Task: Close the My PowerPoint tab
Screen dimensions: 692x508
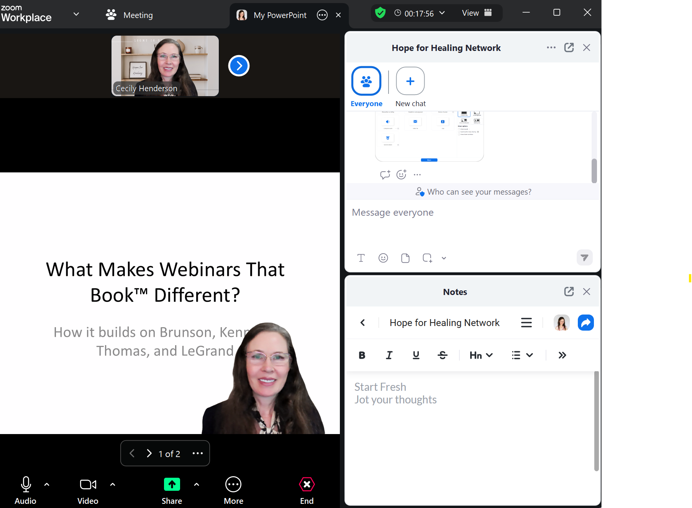Action: click(x=338, y=15)
